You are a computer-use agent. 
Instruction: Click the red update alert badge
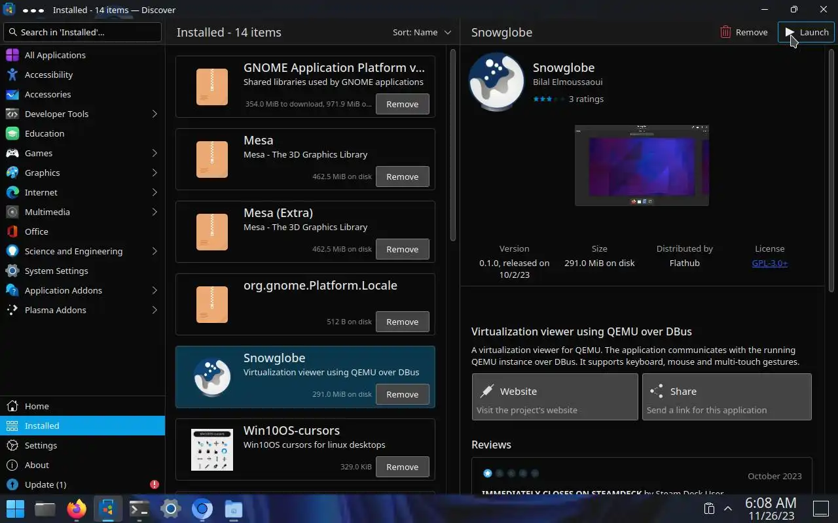tap(155, 484)
